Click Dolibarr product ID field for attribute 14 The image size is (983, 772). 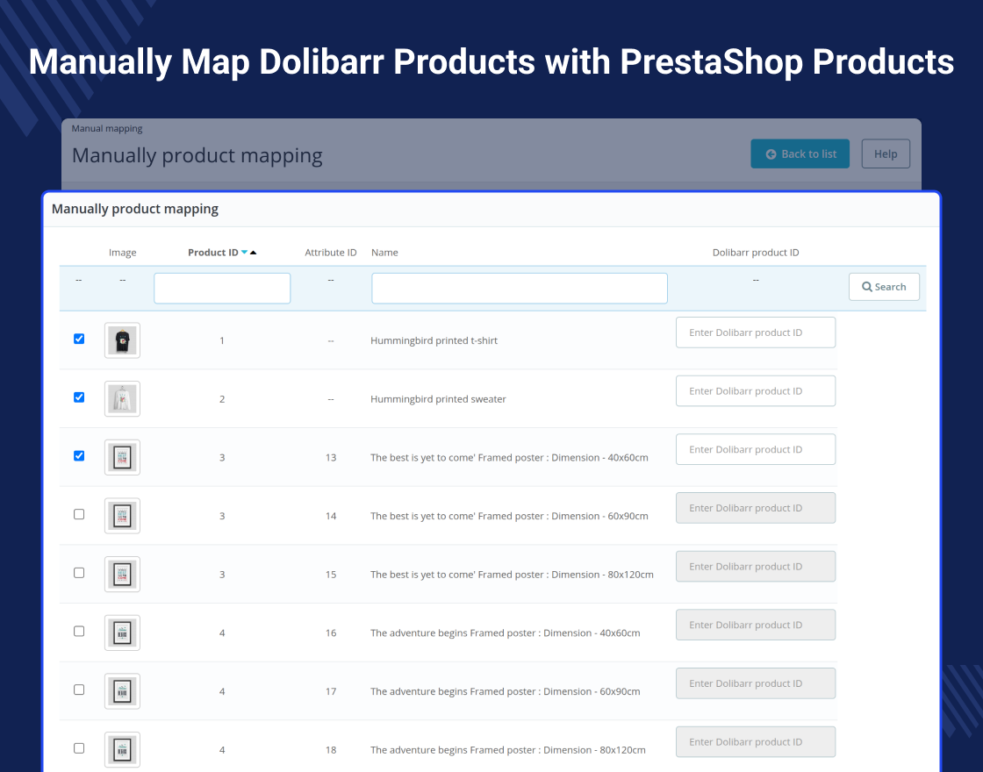pyautogui.click(x=756, y=508)
